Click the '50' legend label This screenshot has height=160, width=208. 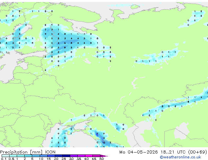pos(101,159)
